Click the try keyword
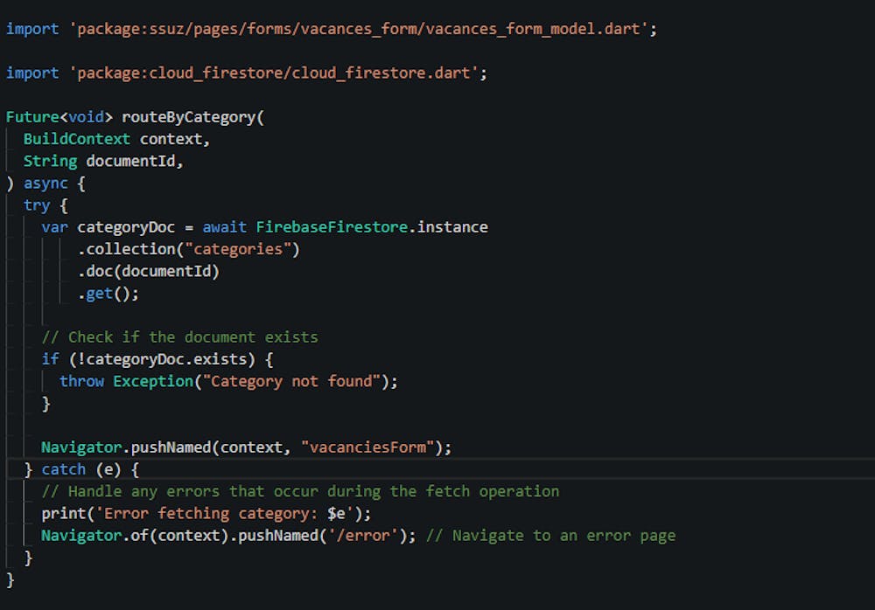This screenshot has width=875, height=610. pos(37,205)
